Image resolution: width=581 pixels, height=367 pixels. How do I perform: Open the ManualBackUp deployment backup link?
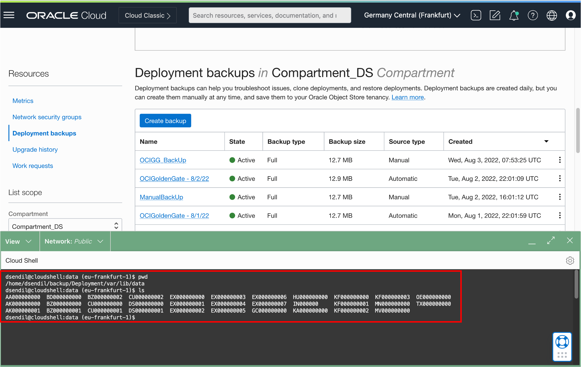coord(161,197)
